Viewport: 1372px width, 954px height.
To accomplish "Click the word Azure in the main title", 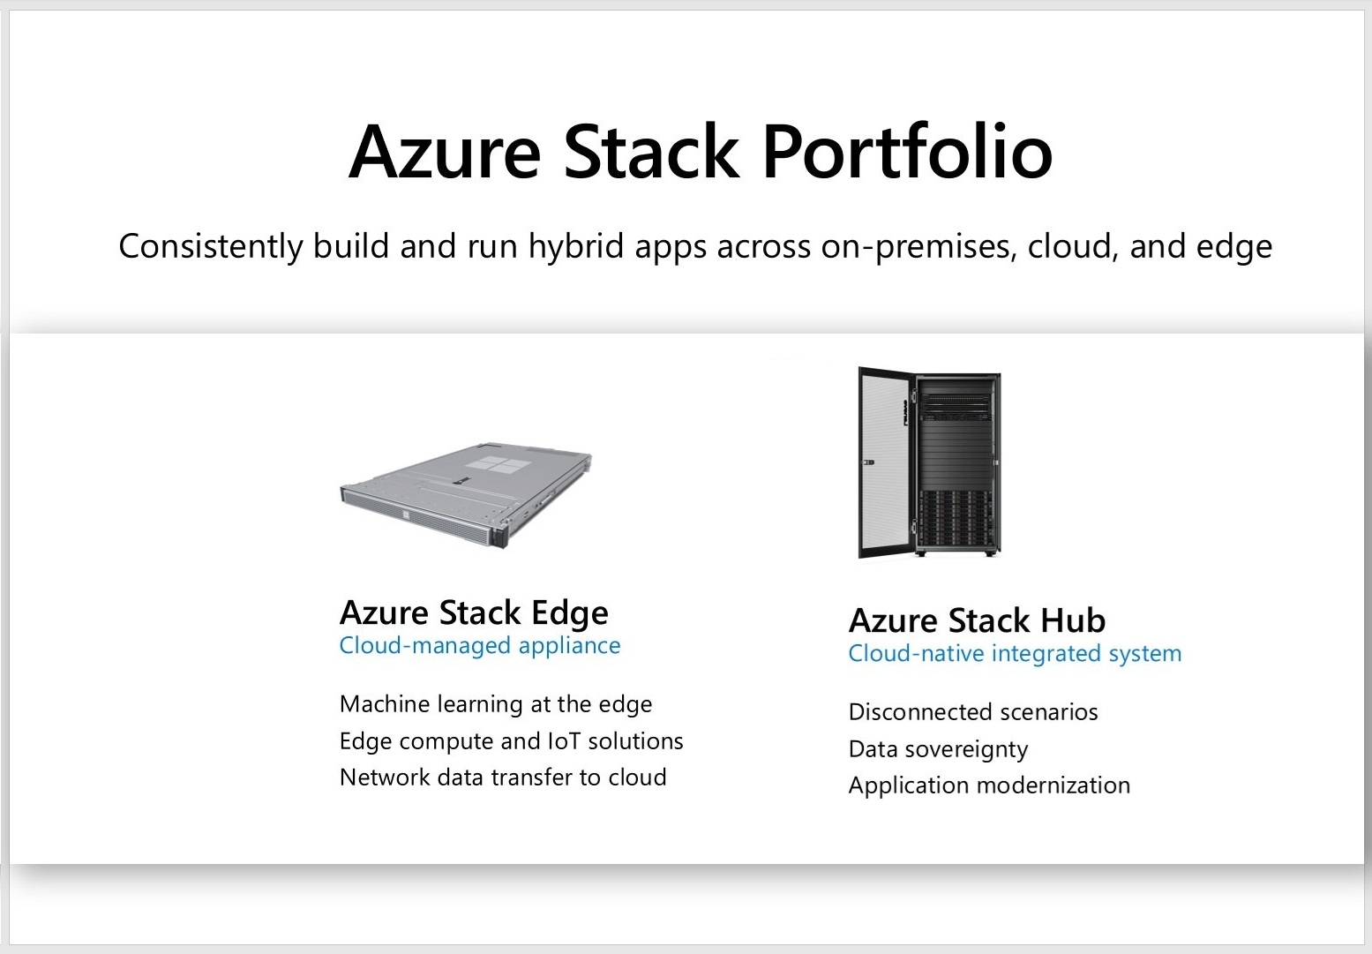I will pyautogui.click(x=444, y=151).
